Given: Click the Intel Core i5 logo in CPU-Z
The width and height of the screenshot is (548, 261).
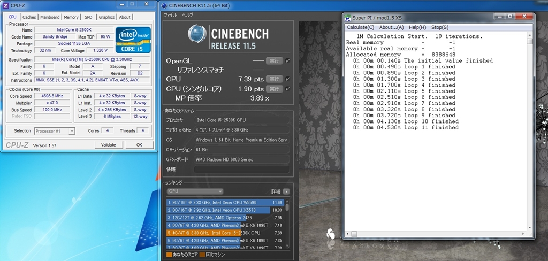Looking at the screenshot, I should (133, 40).
